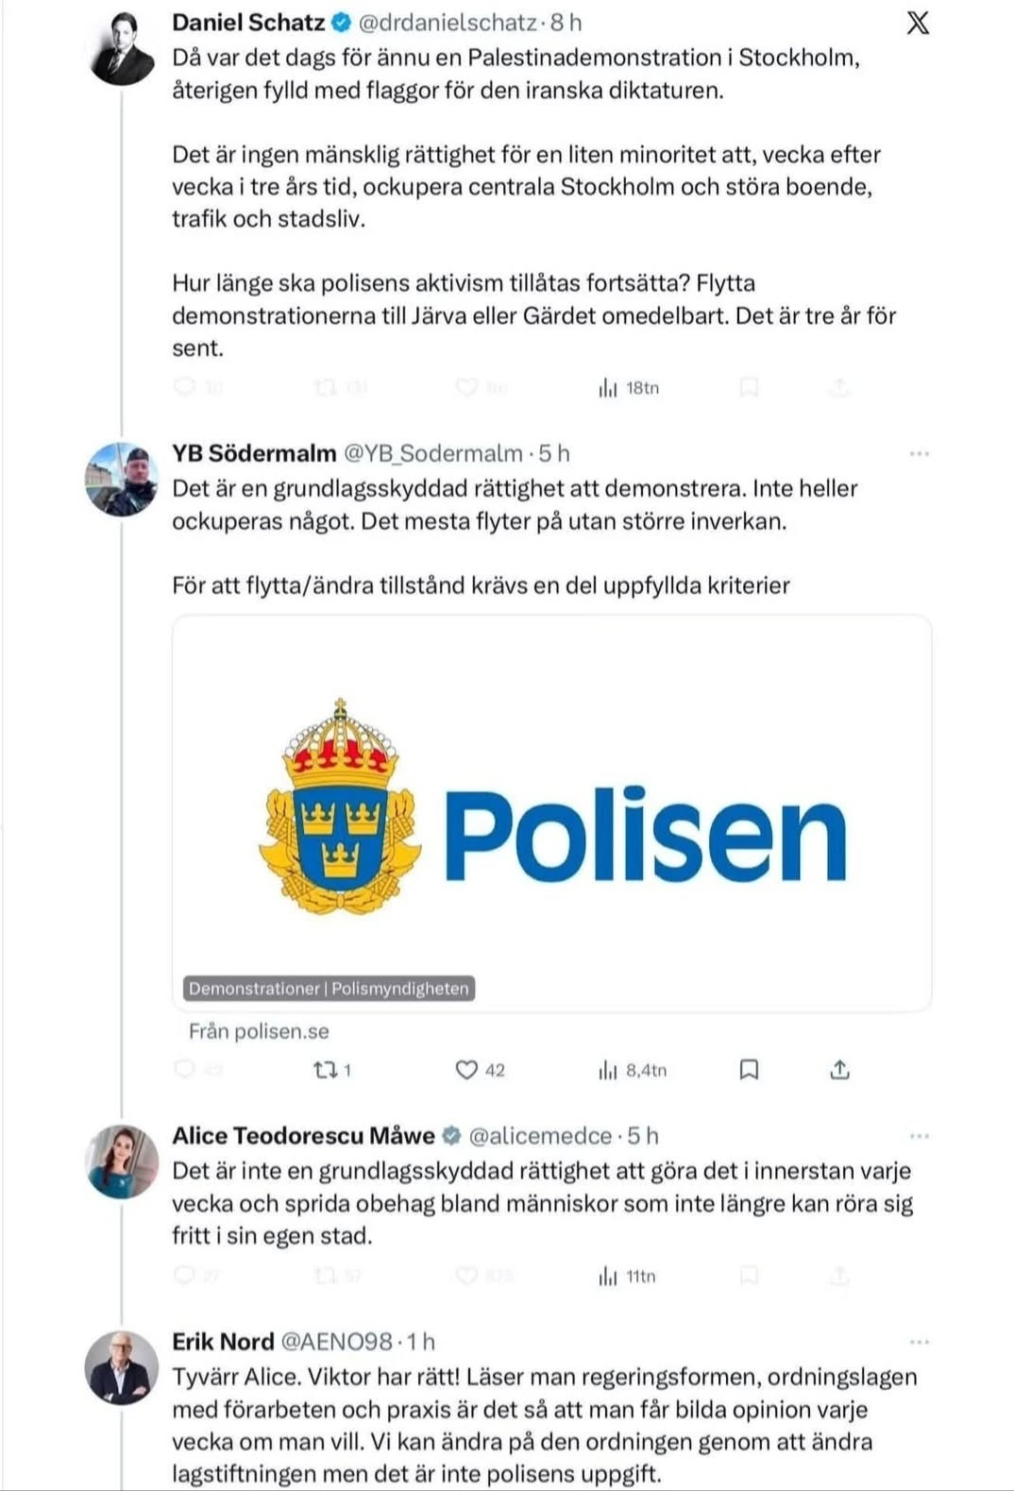Image resolution: width=1014 pixels, height=1491 pixels.
Task: View analytics for Daniel Schatz's 18tn-view post
Action: pyautogui.click(x=629, y=388)
